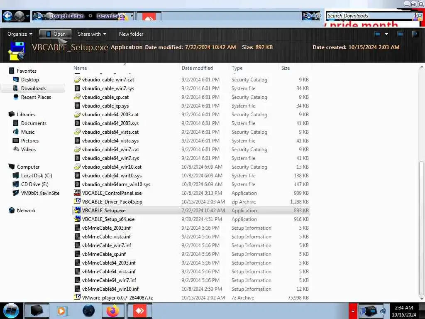Open the Organize menu
The height and width of the screenshot is (319, 425).
pos(20,34)
